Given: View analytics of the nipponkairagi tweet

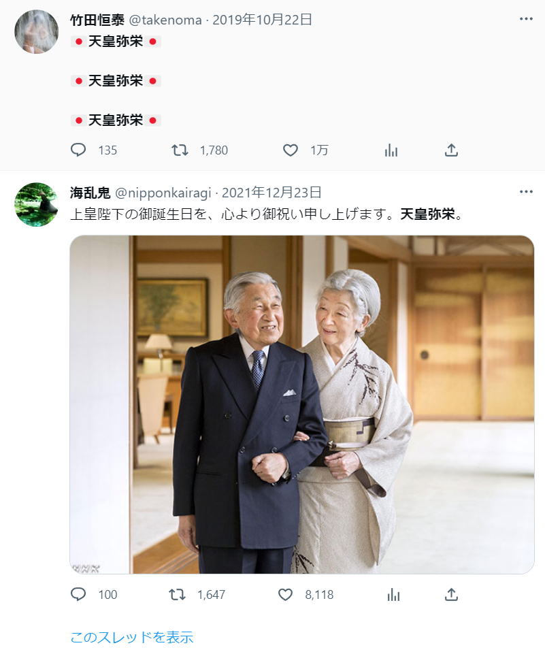Looking at the screenshot, I should [393, 594].
